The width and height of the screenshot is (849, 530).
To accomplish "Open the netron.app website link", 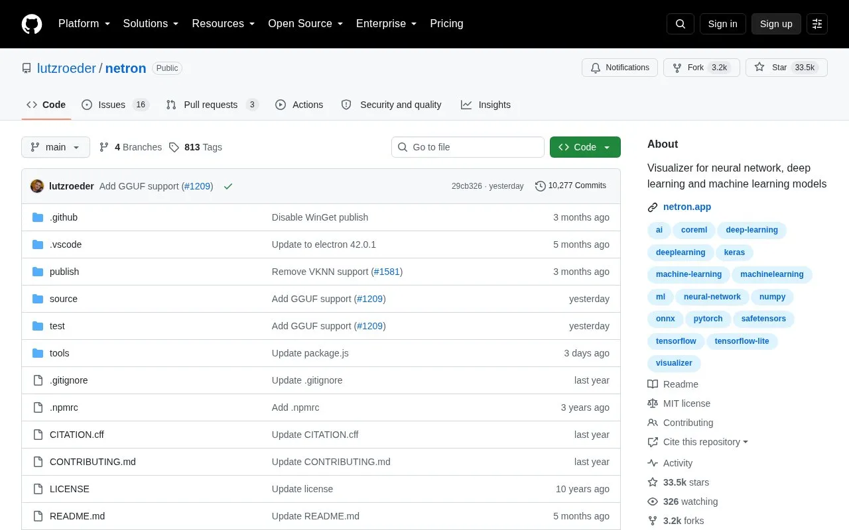I will point(687,207).
